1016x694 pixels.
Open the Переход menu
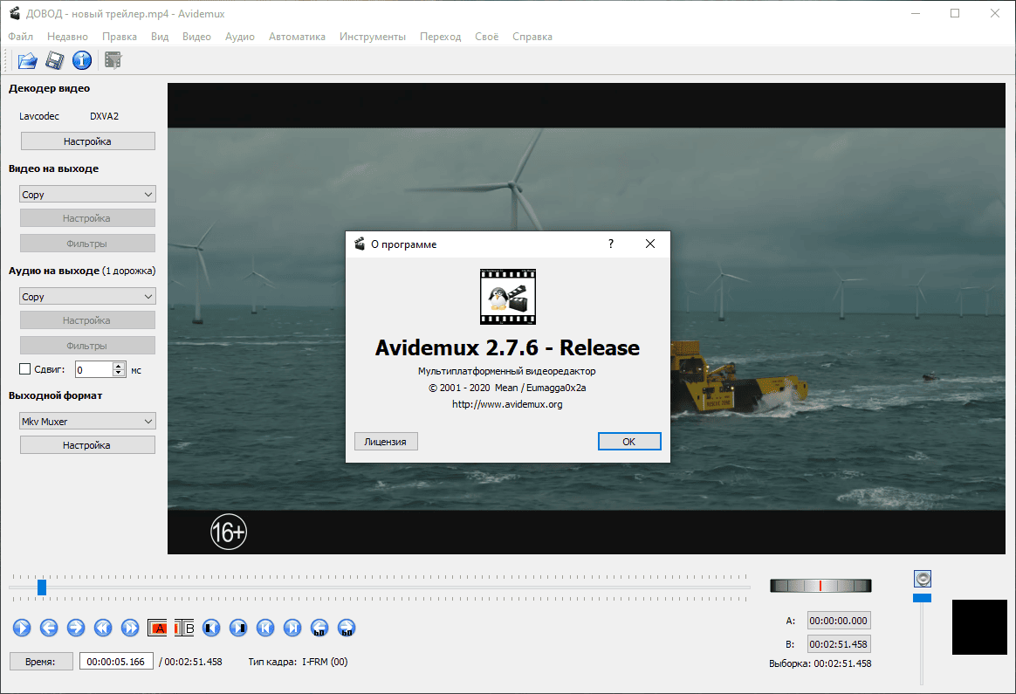pyautogui.click(x=440, y=37)
